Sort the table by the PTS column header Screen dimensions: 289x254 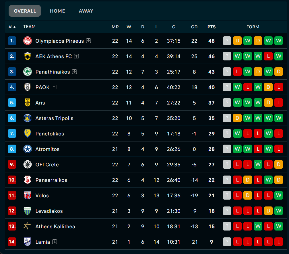coord(212,27)
